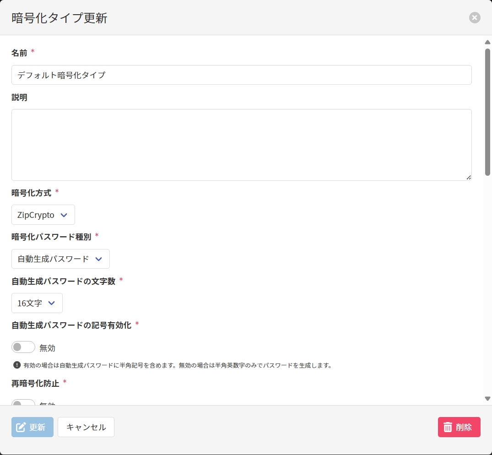Click the red 削除 button

[459, 427]
